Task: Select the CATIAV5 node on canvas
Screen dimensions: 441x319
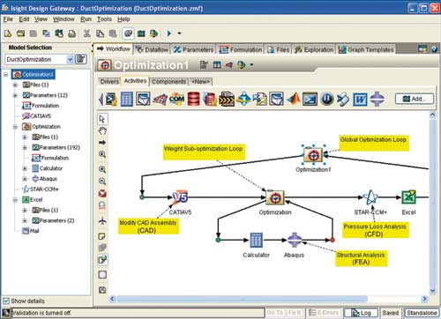Action: (180, 197)
